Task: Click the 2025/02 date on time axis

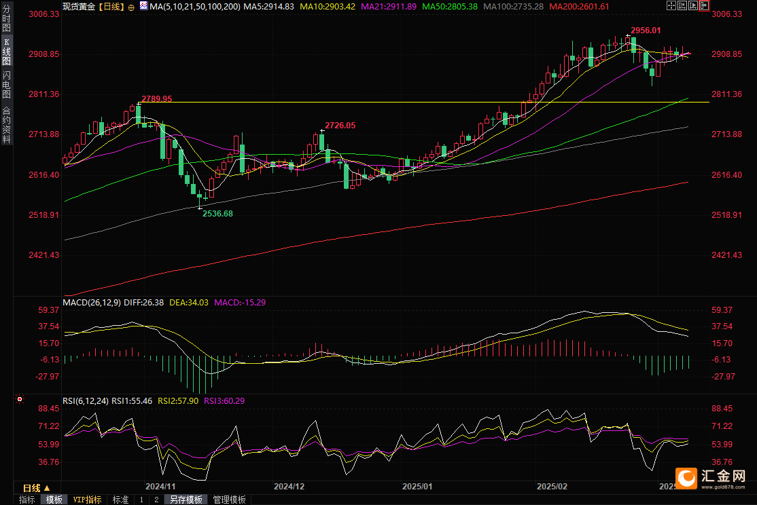Action: (552, 486)
